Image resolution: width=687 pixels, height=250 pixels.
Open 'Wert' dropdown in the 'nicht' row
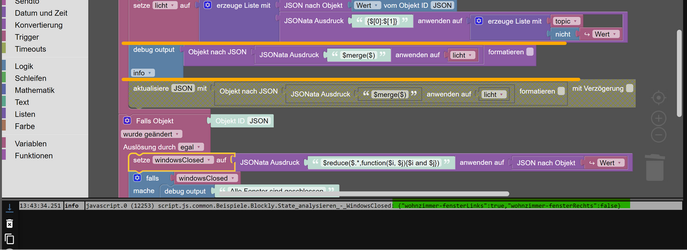606,34
